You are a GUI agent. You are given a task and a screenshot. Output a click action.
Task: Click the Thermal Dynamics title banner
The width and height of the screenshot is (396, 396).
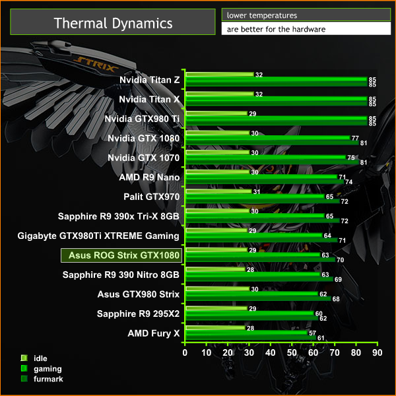pyautogui.click(x=113, y=22)
